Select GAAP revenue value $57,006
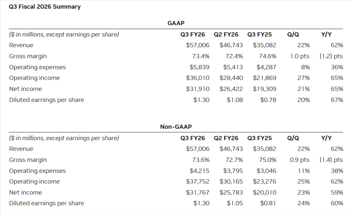The width and height of the screenshot is (352, 216). pos(198,45)
